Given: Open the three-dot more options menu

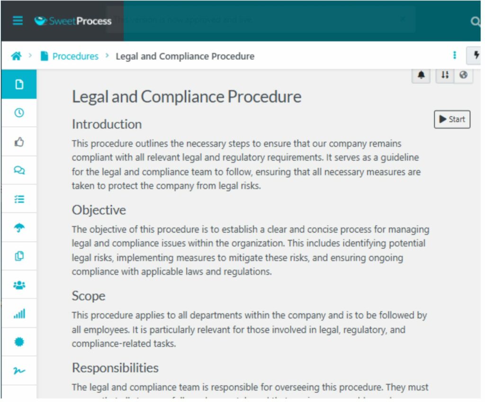Looking at the screenshot, I should [454, 55].
